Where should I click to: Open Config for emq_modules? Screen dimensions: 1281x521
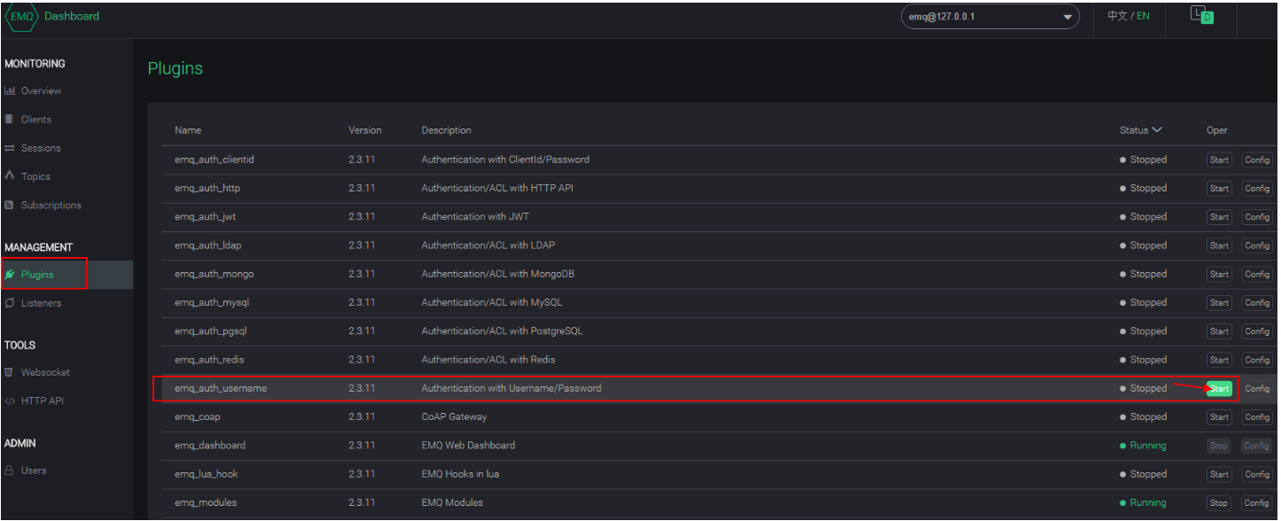click(x=1257, y=503)
